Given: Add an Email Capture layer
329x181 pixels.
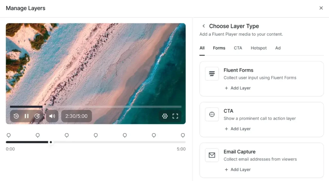Looking at the screenshot, I should click(x=237, y=170).
